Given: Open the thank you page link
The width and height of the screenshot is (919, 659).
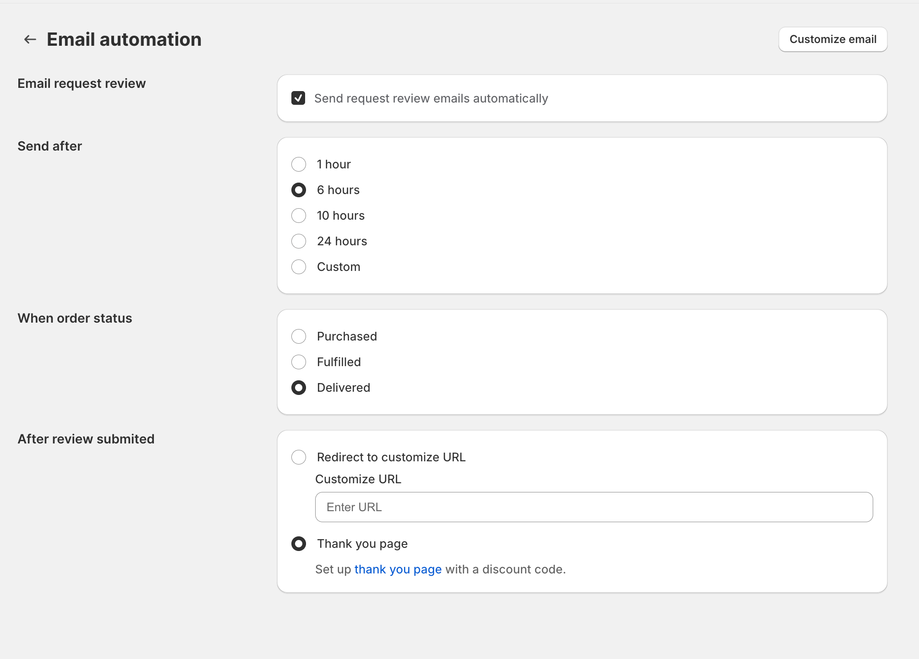Looking at the screenshot, I should [398, 569].
